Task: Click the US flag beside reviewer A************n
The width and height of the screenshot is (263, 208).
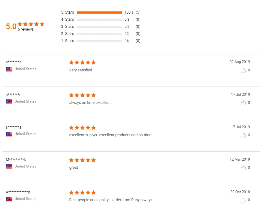Action: (x=9, y=199)
